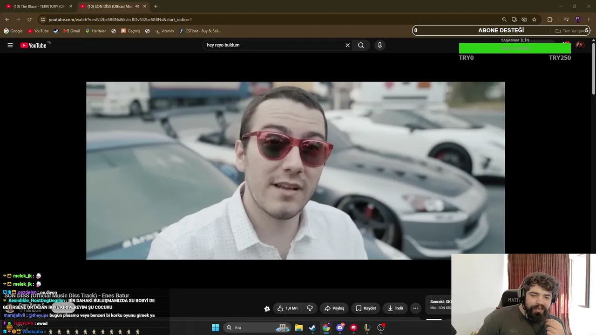
Task: Reload the current page
Action: 29,20
